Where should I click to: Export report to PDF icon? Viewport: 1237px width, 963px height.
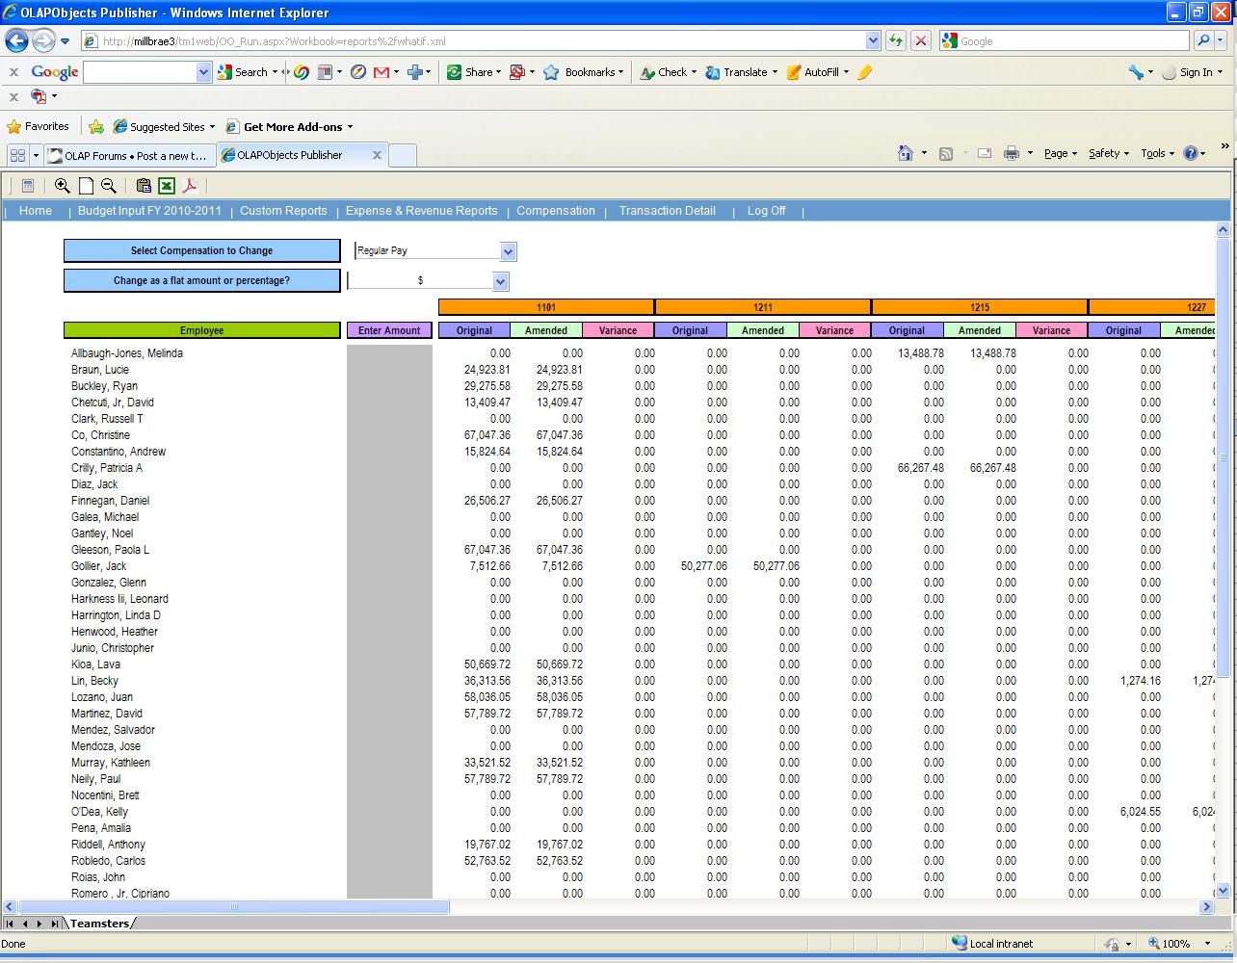click(x=190, y=186)
